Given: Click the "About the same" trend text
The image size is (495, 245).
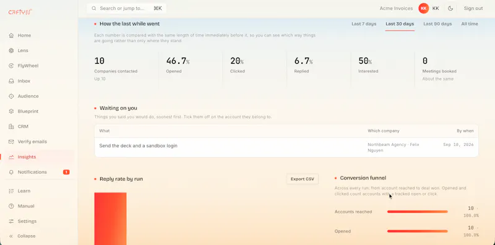Looking at the screenshot, I should (438, 79).
